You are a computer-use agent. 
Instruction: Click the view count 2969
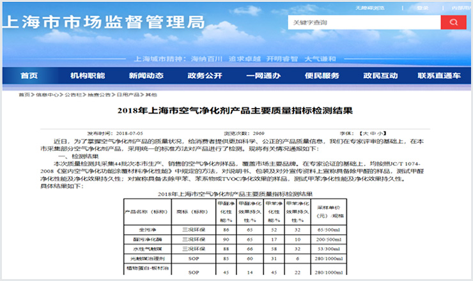[258, 133]
